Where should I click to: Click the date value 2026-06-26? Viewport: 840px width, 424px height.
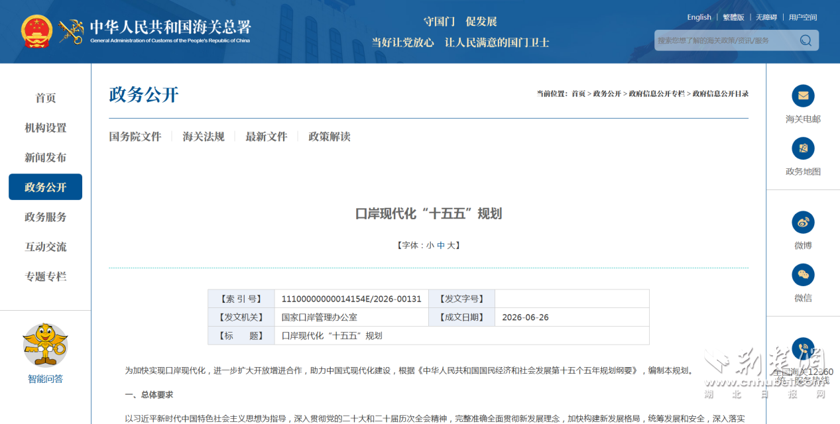point(526,317)
